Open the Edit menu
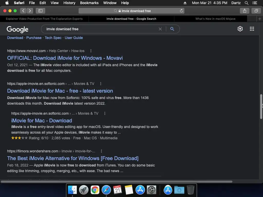The width and height of the screenshot is (263, 197). coord(43,3)
